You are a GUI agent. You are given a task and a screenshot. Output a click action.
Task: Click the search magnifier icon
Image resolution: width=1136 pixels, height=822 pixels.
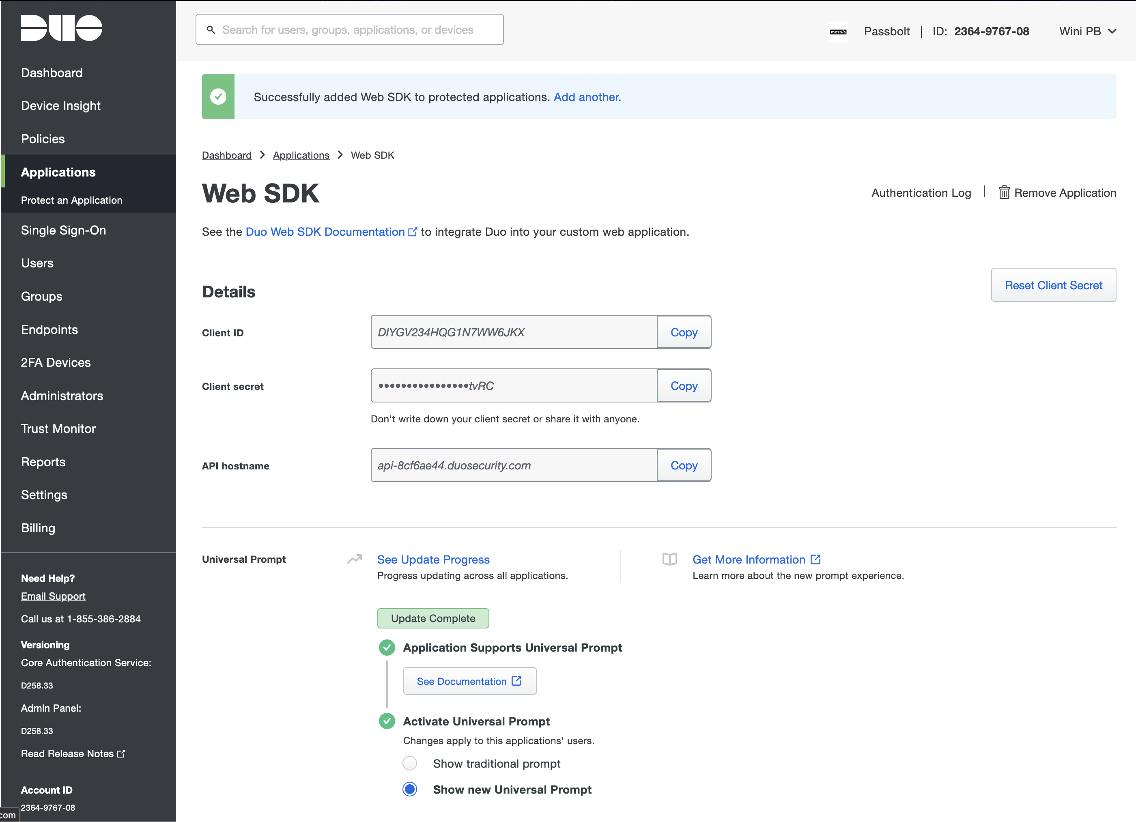(x=211, y=30)
